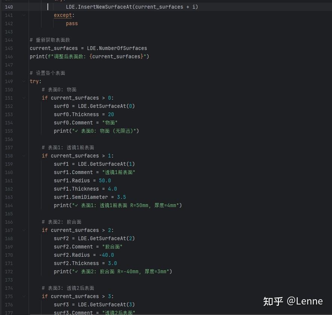The width and height of the screenshot is (332, 315).
Task: Click line number 140 to set breakpoint
Action: (9, 7)
